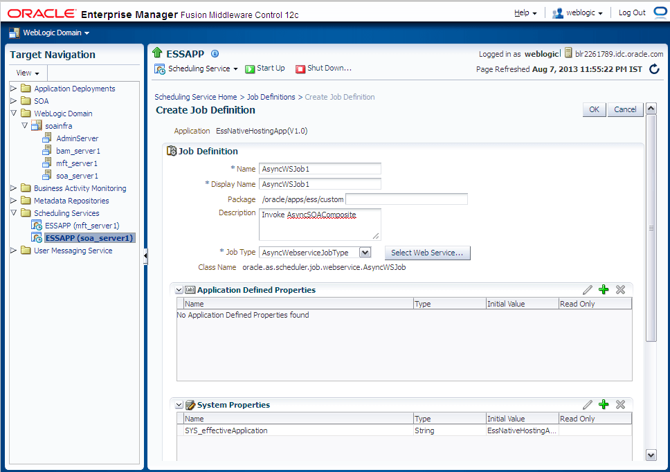Add a new System Property

[x=604, y=404]
